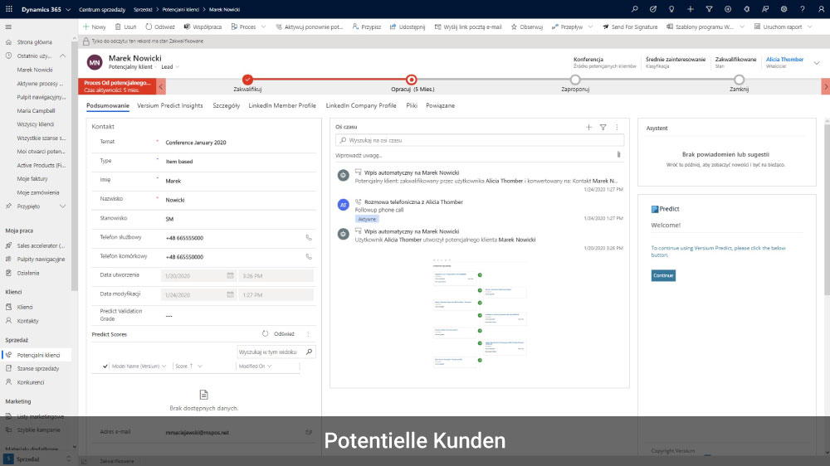
Task: Open the settings gear in top bar
Action: (784, 9)
